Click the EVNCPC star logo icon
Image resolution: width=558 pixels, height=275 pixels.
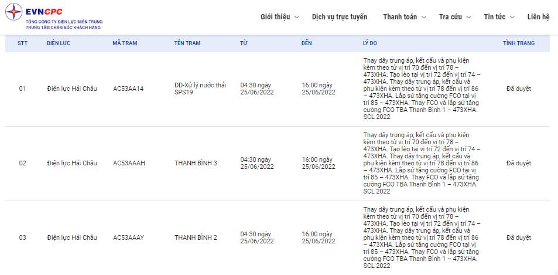coord(13,12)
